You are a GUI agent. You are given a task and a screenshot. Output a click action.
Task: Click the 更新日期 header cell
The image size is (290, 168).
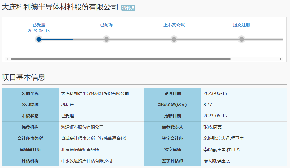[173, 116]
